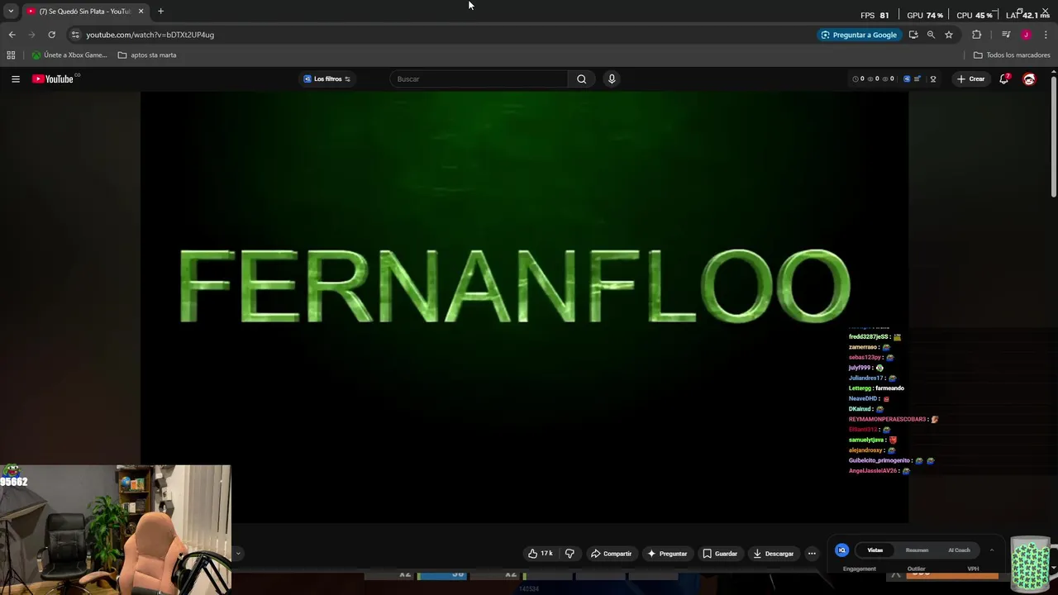This screenshot has height=595, width=1058.
Task: Open the Chrome three-dot menu
Action: pos(1046,35)
